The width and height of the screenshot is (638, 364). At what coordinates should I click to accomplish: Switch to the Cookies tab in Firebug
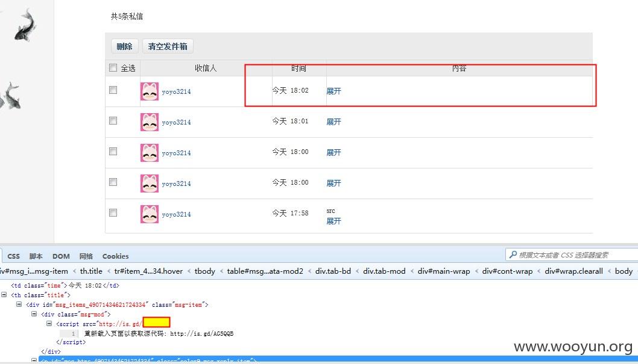[116, 256]
